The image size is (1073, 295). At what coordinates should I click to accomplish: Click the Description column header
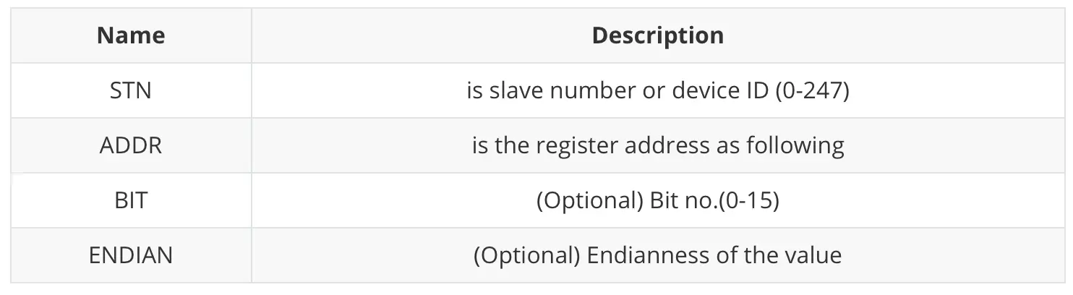pos(657,35)
